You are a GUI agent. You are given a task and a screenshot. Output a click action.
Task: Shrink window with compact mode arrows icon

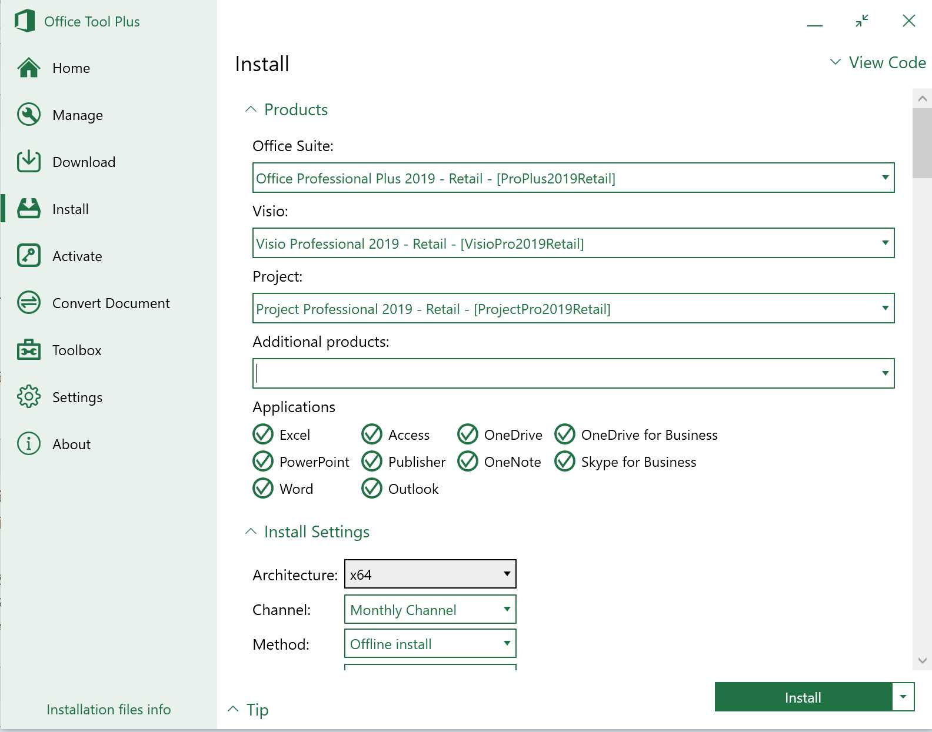pos(862,21)
